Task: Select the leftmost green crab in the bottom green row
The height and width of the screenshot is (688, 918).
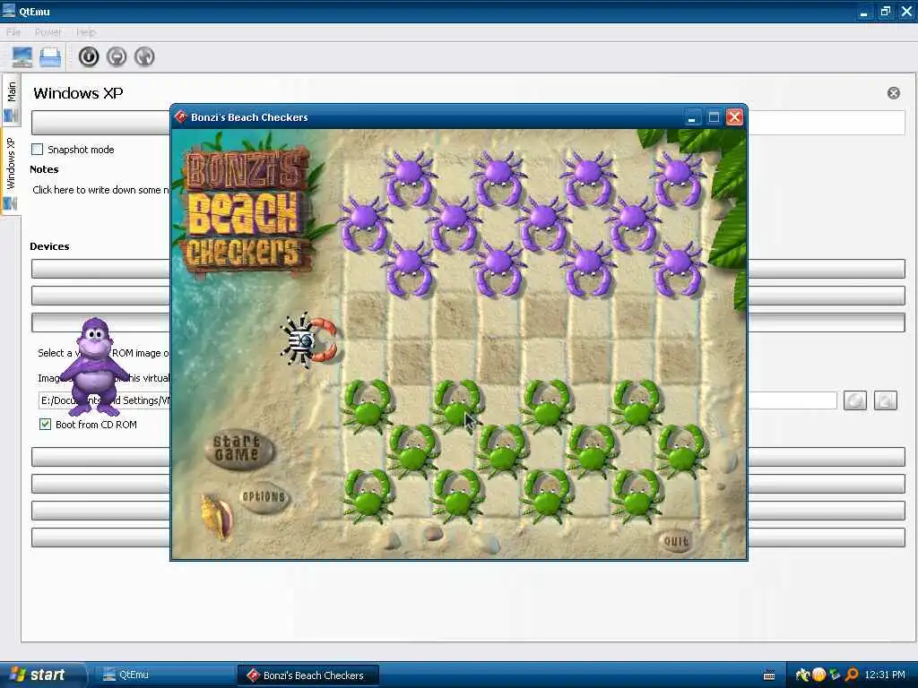Action: tap(367, 496)
